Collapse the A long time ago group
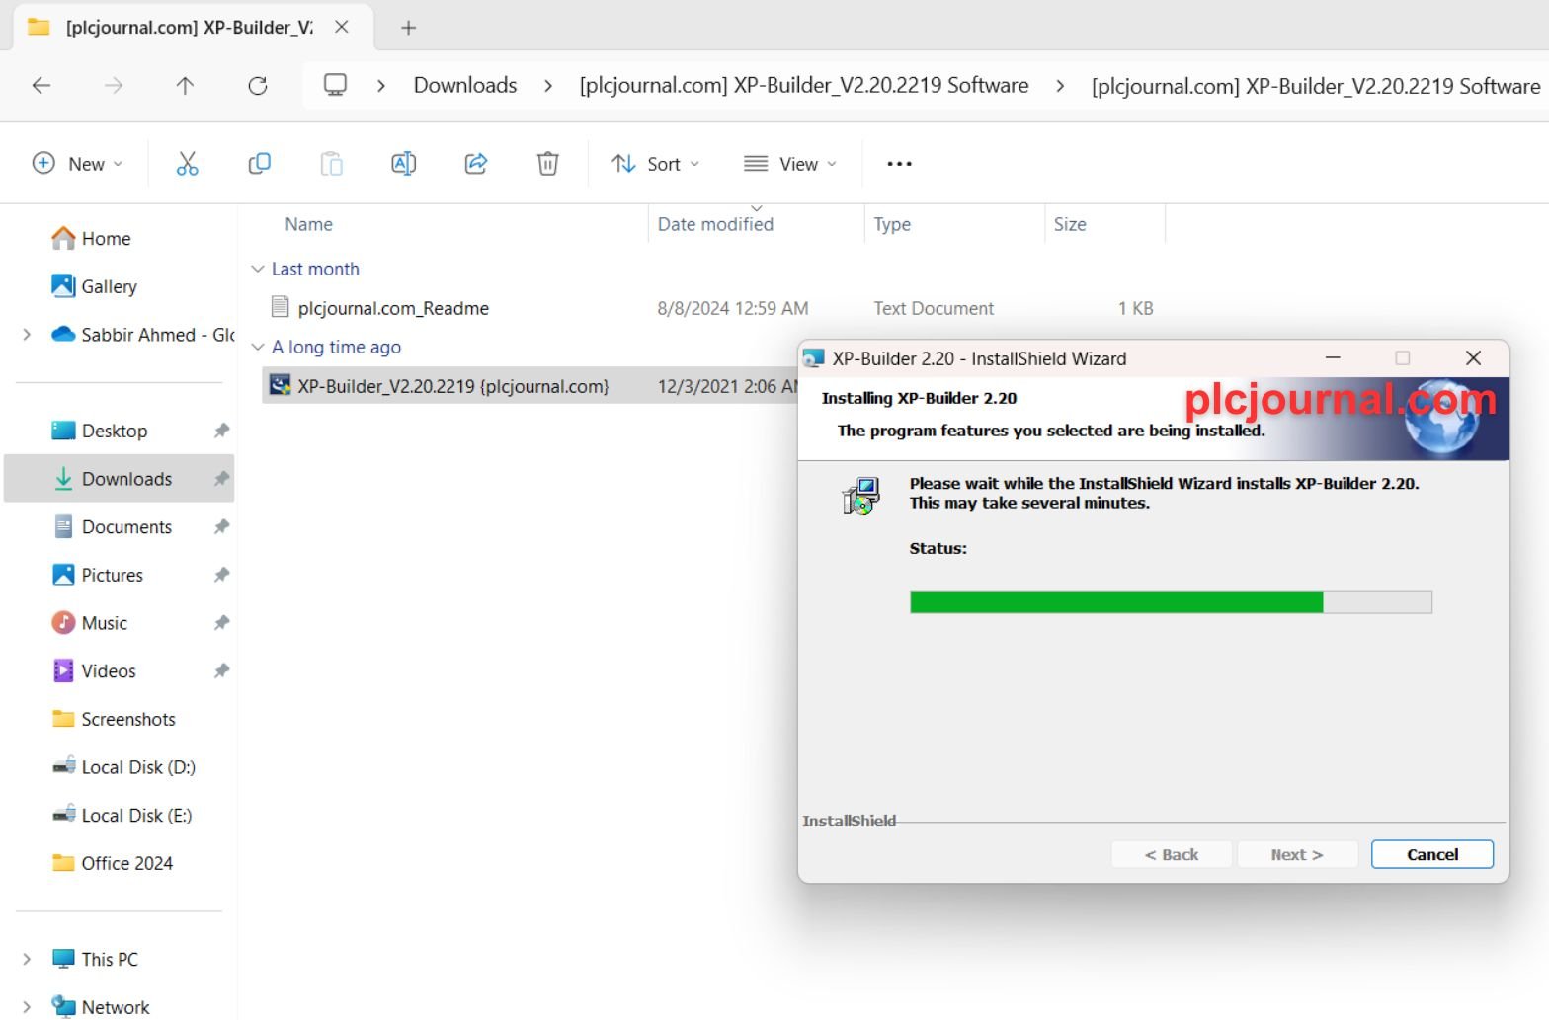This screenshot has height=1020, width=1549. coord(258,348)
